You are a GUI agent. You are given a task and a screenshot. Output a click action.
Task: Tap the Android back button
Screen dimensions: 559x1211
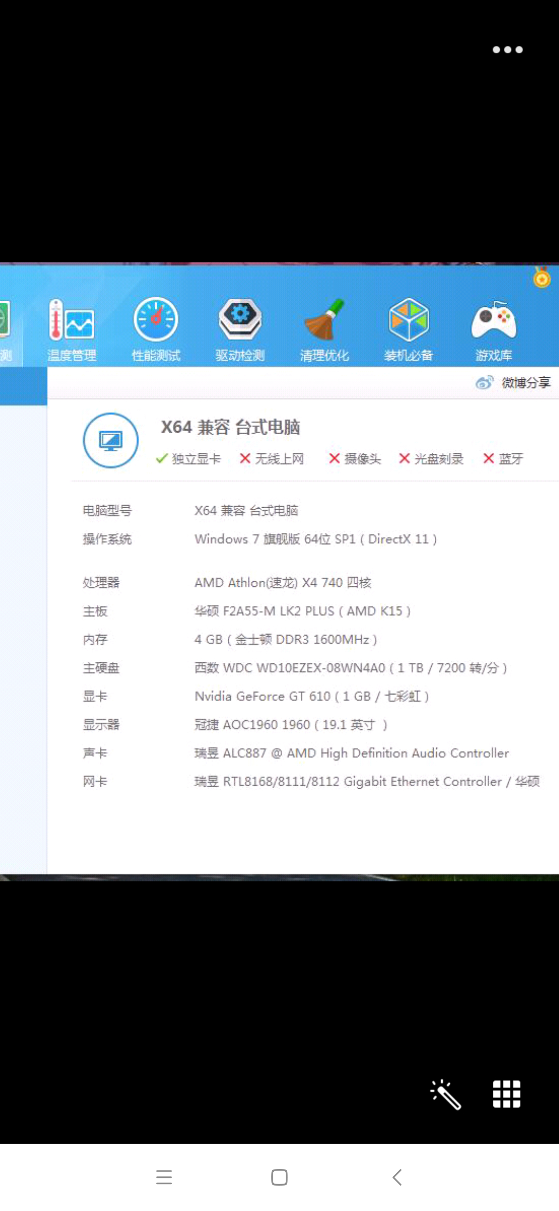tap(397, 1177)
